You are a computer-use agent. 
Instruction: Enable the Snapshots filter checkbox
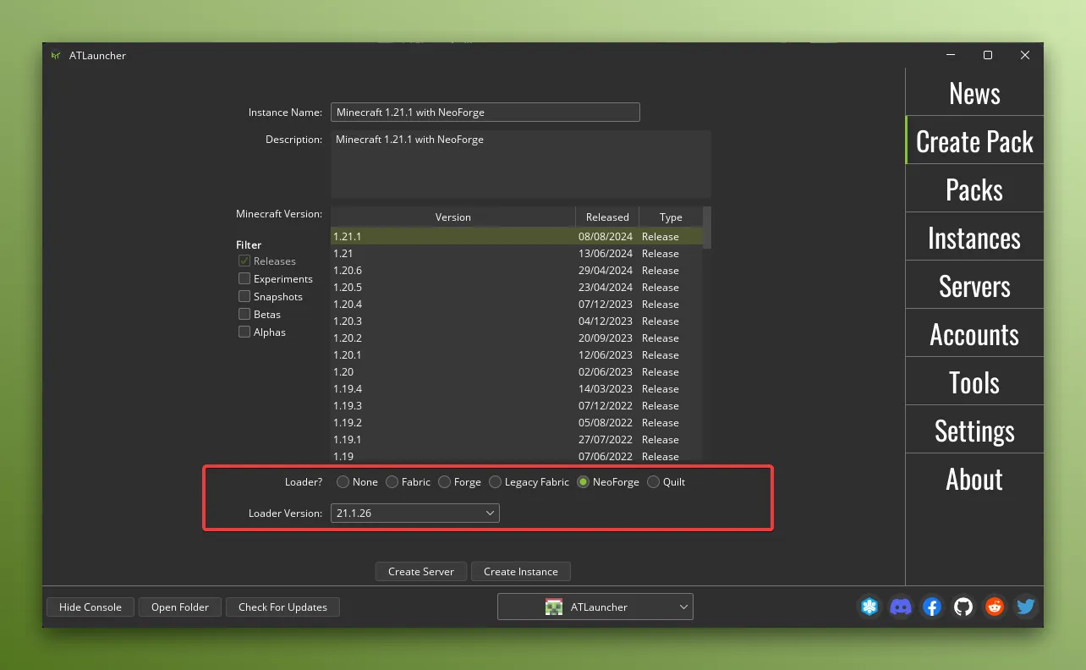[244, 296]
